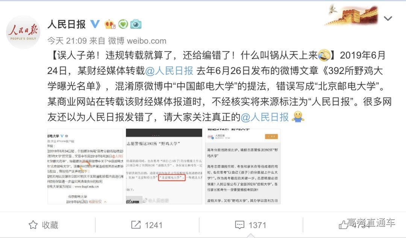406x238 pixels.
Task: Click the 收藏 favorite label
Action: [50, 225]
